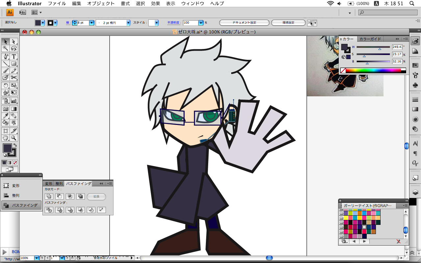Image resolution: width=421 pixels, height=263 pixels.
Task: Open the Layers panel icon in dock
Action: pos(415,192)
